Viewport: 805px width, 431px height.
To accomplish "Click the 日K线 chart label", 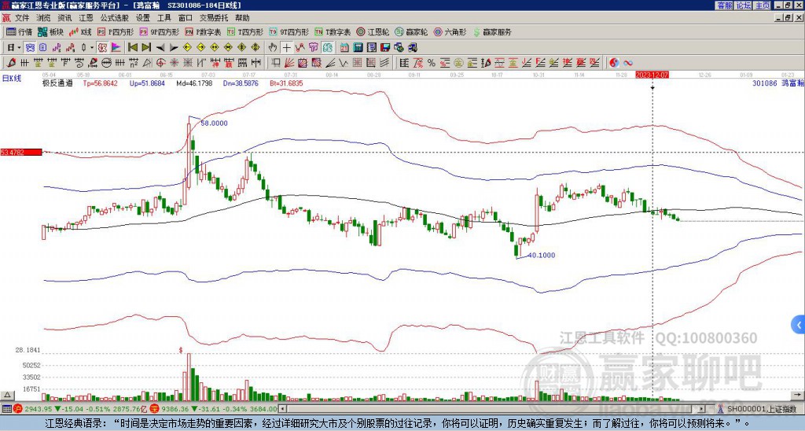I will click(12, 79).
